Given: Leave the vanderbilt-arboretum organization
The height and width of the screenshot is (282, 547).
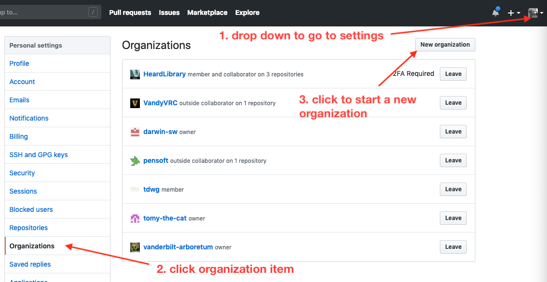Looking at the screenshot, I should pos(453,247).
